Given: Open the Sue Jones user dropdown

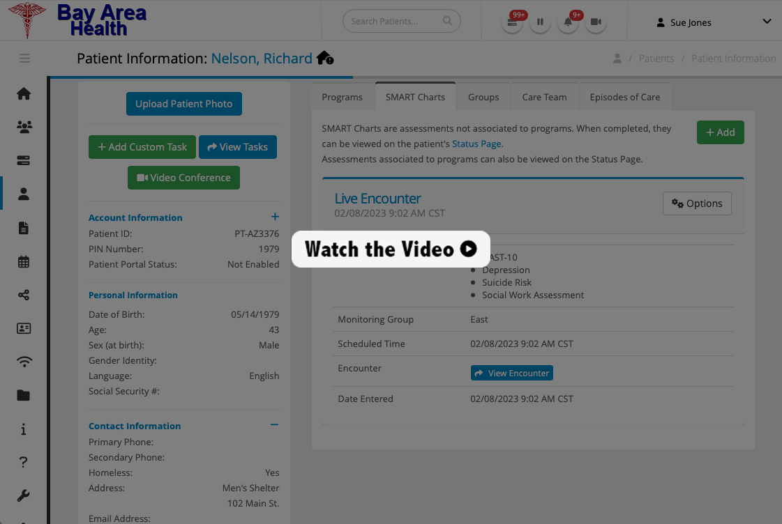Looking at the screenshot, I should pos(713,22).
